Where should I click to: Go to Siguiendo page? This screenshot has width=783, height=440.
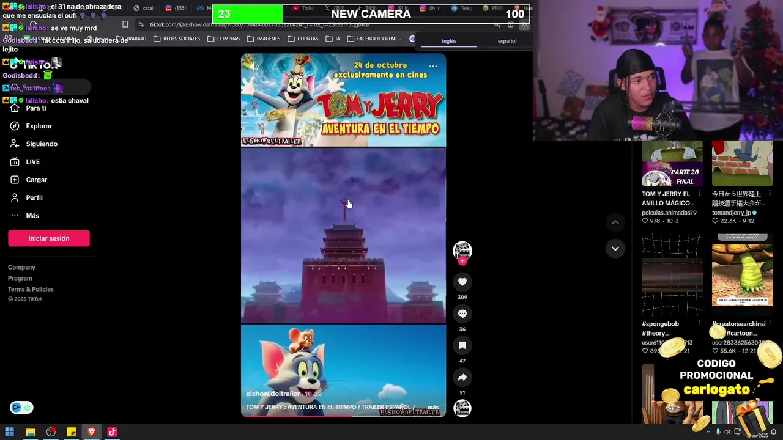(34, 144)
